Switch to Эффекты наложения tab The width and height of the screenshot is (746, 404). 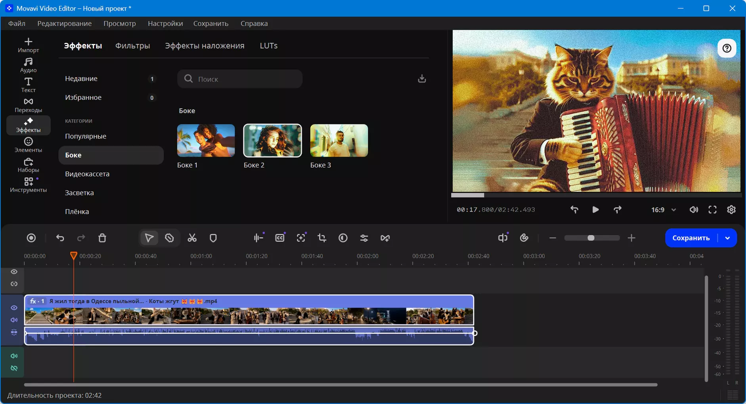pos(205,46)
